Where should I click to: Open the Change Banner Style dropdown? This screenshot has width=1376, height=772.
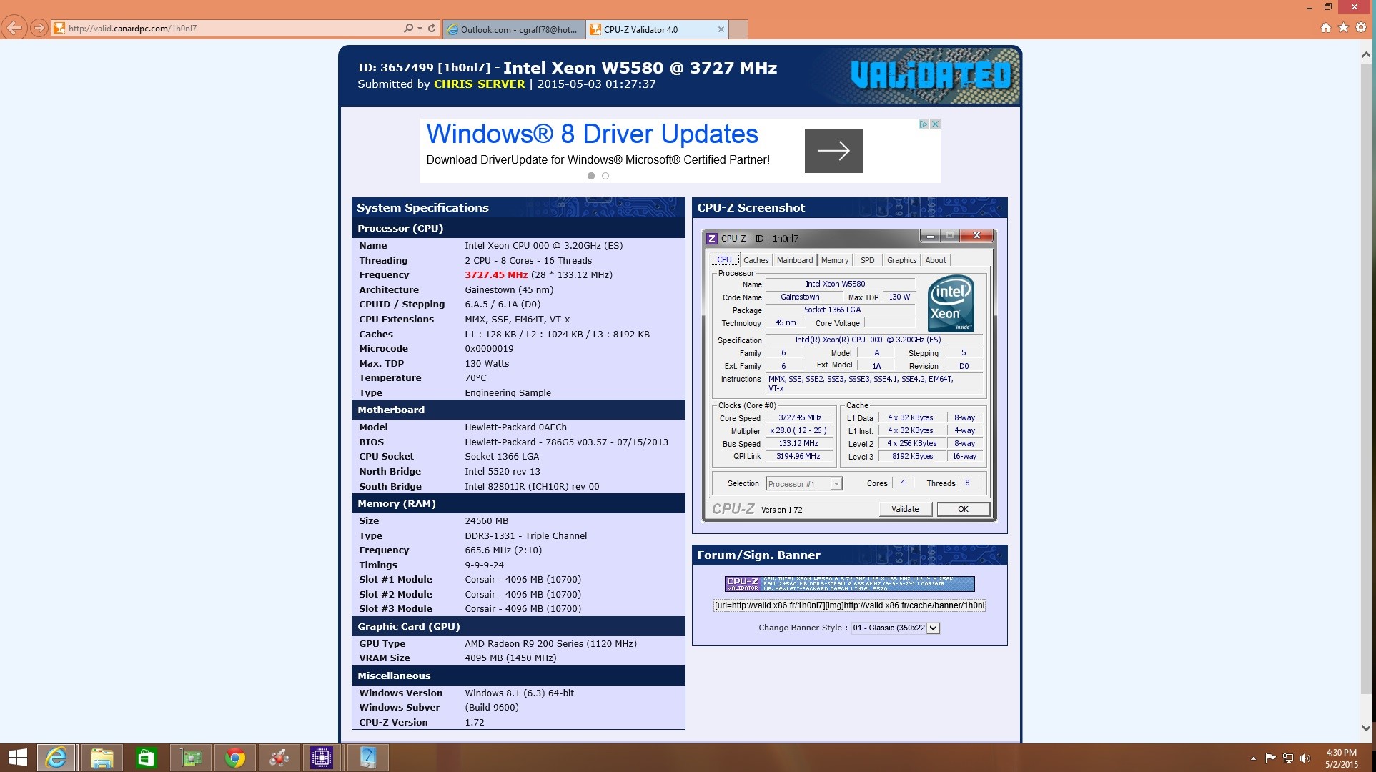(895, 628)
